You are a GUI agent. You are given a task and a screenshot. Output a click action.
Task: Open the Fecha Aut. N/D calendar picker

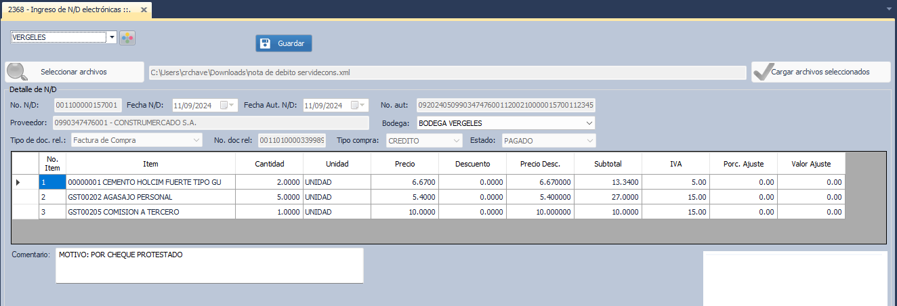pos(362,106)
